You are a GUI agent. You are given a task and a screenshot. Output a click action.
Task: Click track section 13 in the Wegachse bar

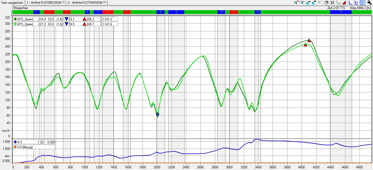(341, 12)
